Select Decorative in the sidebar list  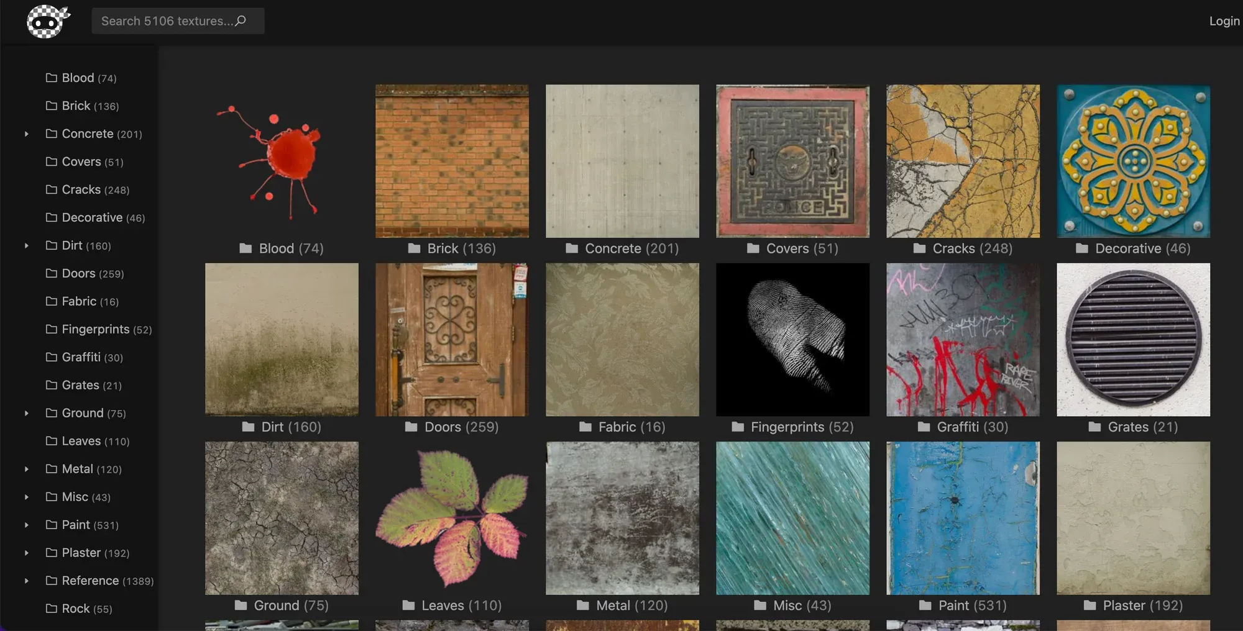pyautogui.click(x=92, y=217)
